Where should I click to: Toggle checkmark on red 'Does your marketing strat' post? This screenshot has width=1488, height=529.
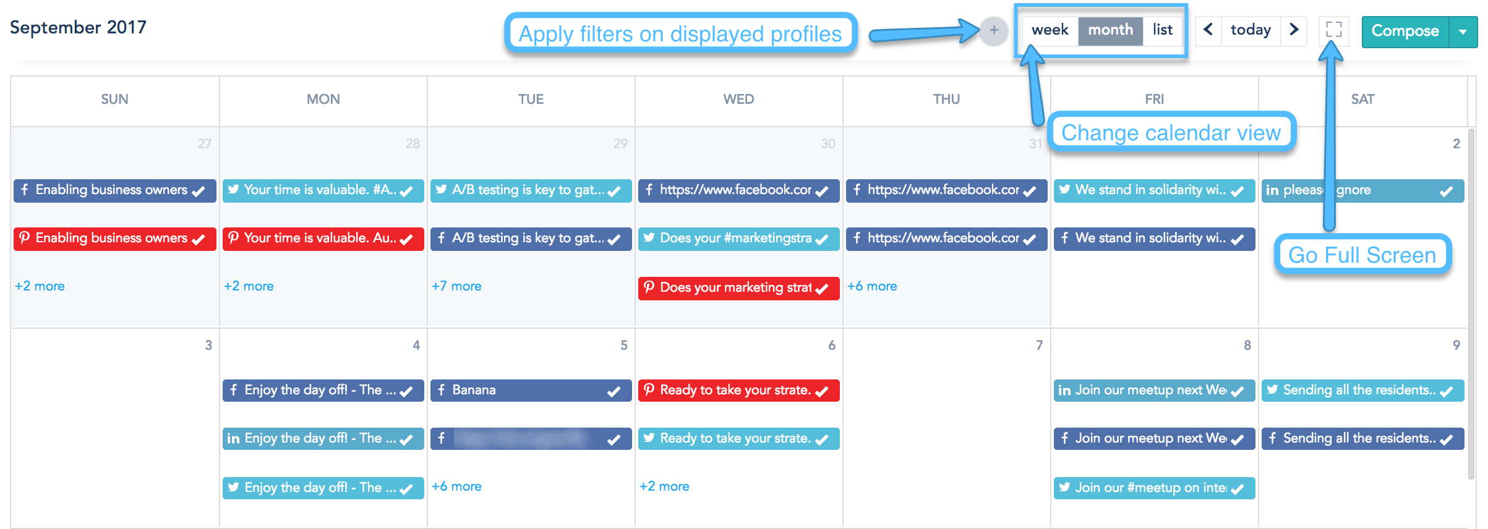[x=822, y=289]
